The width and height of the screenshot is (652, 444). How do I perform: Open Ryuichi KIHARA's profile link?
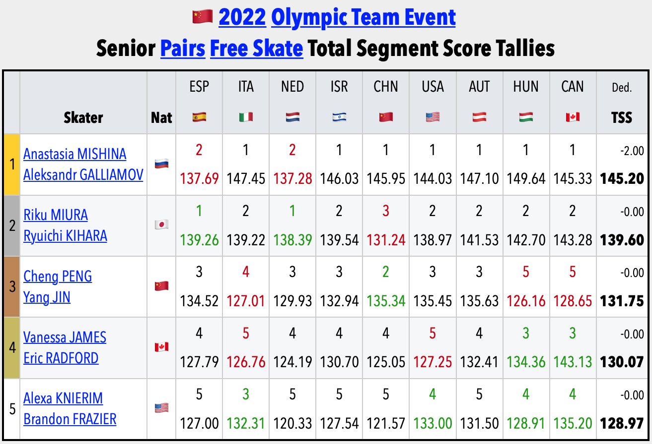65,235
